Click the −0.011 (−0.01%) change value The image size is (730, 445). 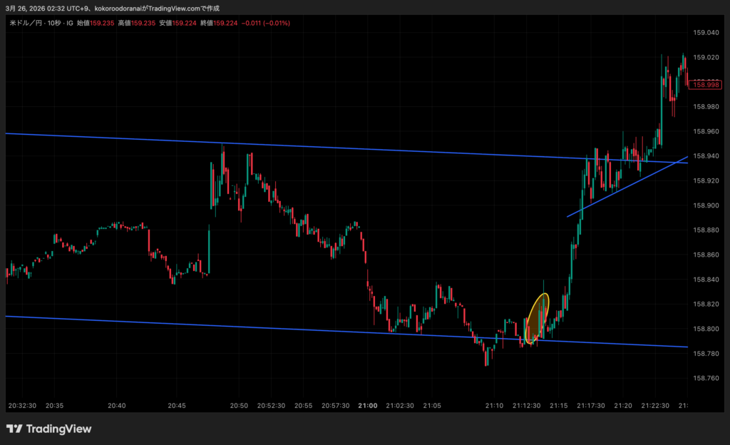pyautogui.click(x=264, y=23)
